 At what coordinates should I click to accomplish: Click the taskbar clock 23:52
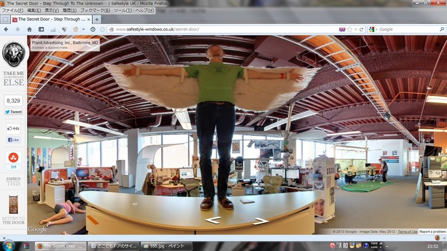click(x=433, y=246)
